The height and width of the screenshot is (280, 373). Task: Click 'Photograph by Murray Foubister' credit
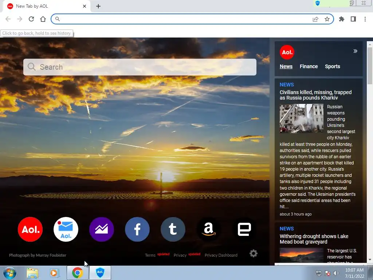[x=38, y=255]
